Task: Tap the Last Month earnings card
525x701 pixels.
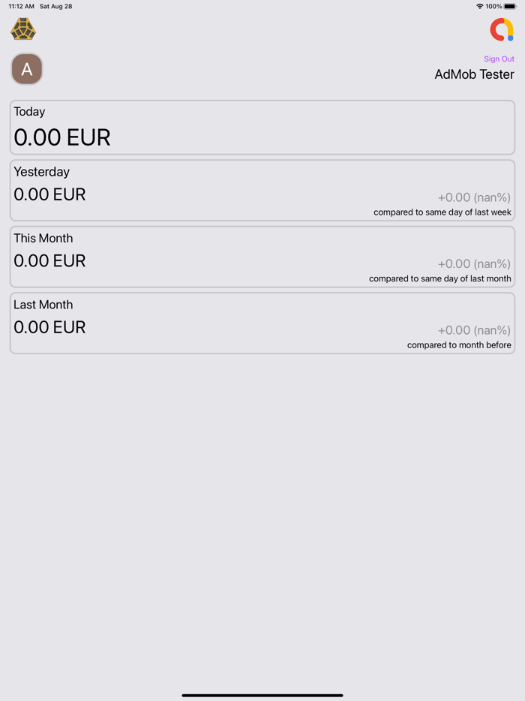Action: (x=262, y=323)
